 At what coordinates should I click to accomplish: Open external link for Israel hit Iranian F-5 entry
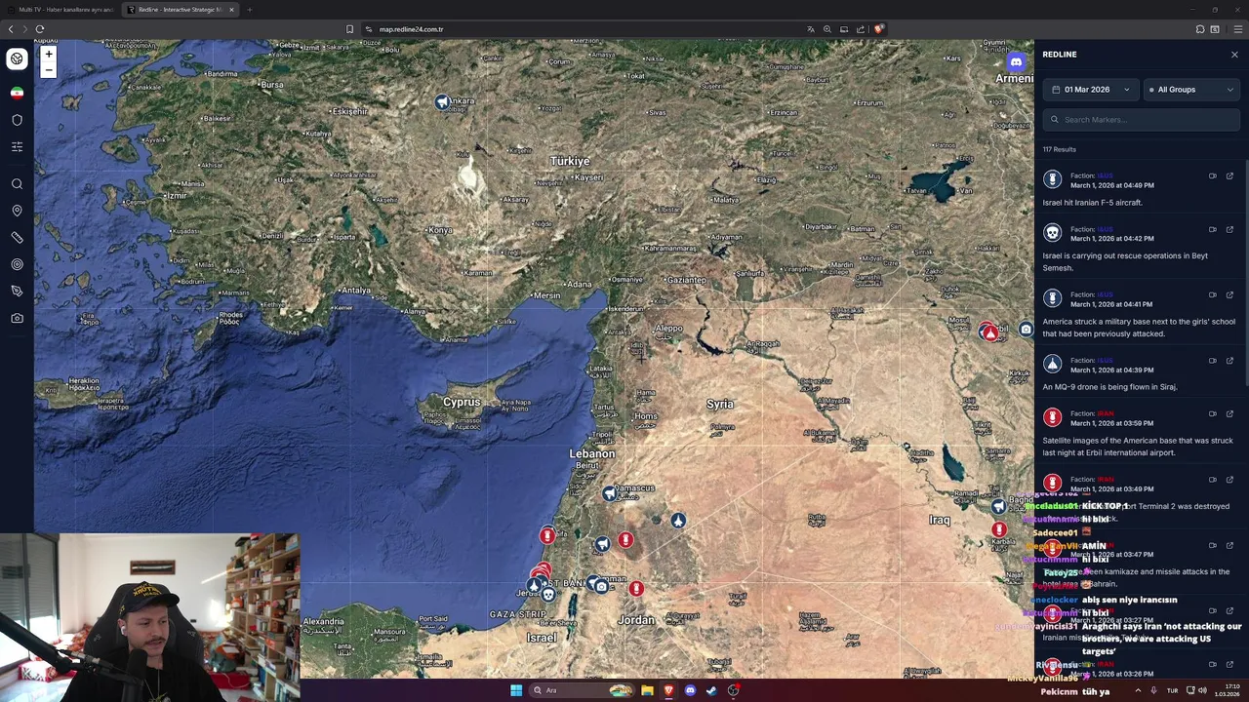(x=1229, y=176)
